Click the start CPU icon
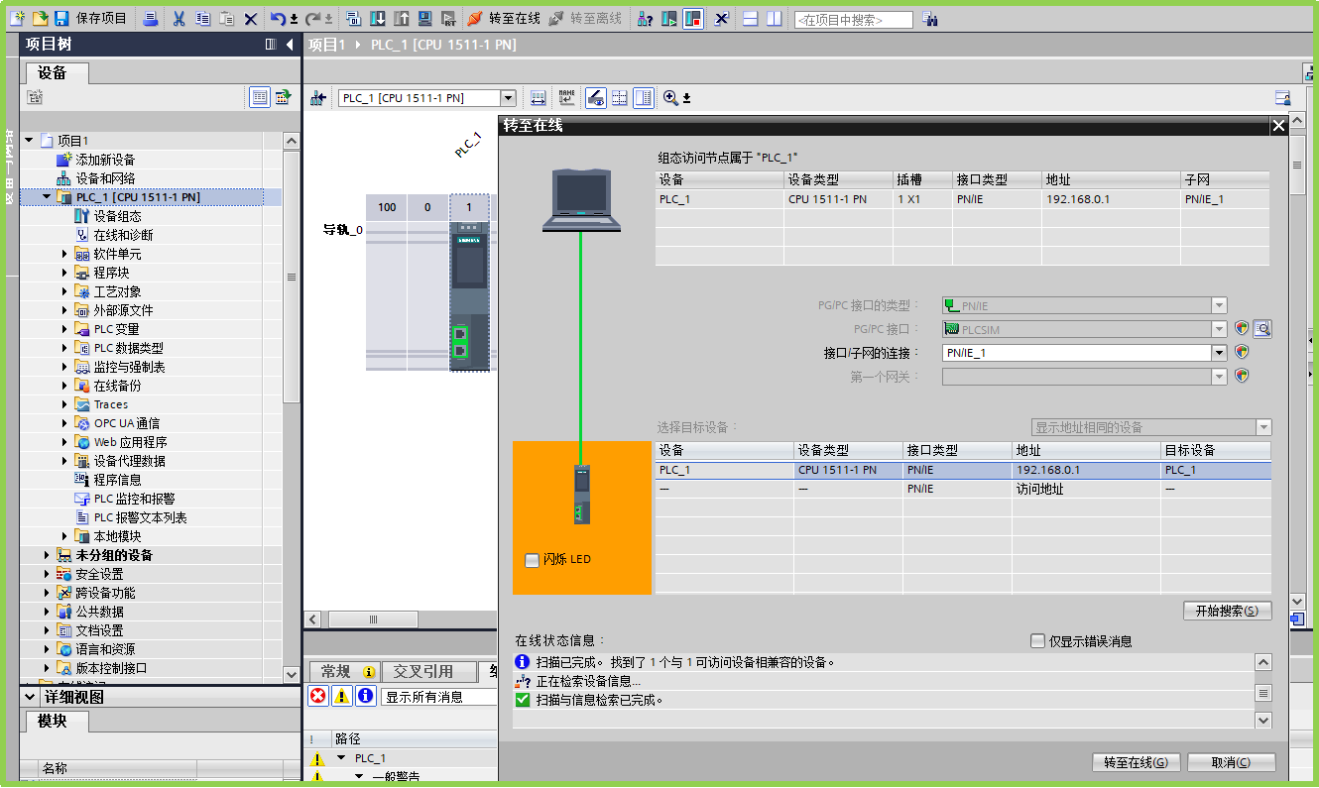 (669, 18)
